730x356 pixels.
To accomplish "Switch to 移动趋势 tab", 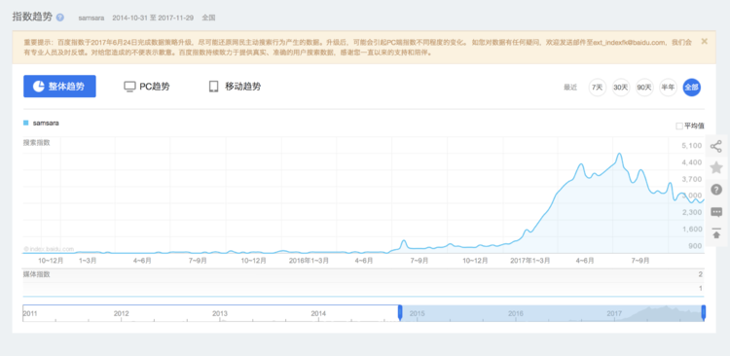I will pos(235,87).
